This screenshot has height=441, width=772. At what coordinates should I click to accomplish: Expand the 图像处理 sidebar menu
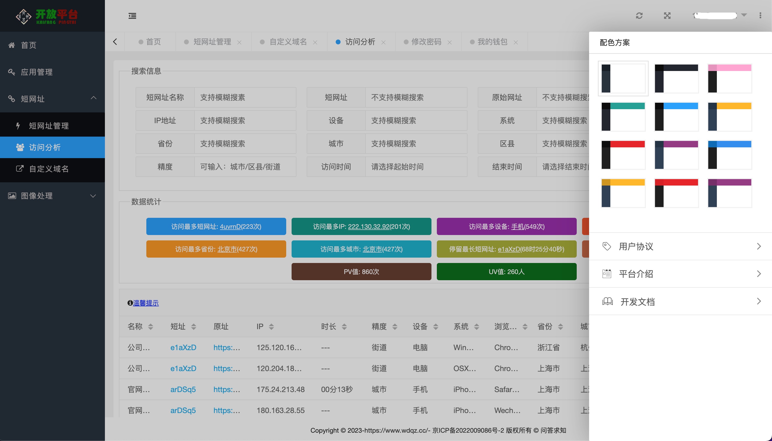click(93, 196)
